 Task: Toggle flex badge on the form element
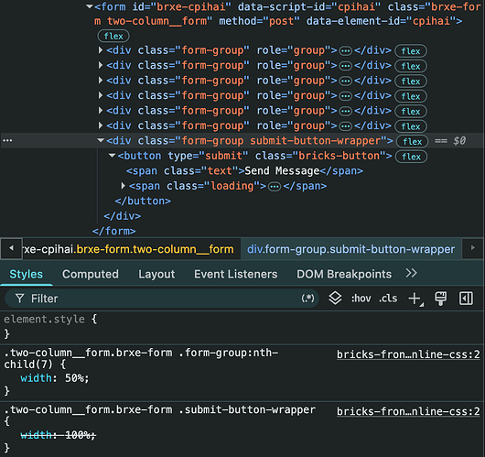[113, 37]
